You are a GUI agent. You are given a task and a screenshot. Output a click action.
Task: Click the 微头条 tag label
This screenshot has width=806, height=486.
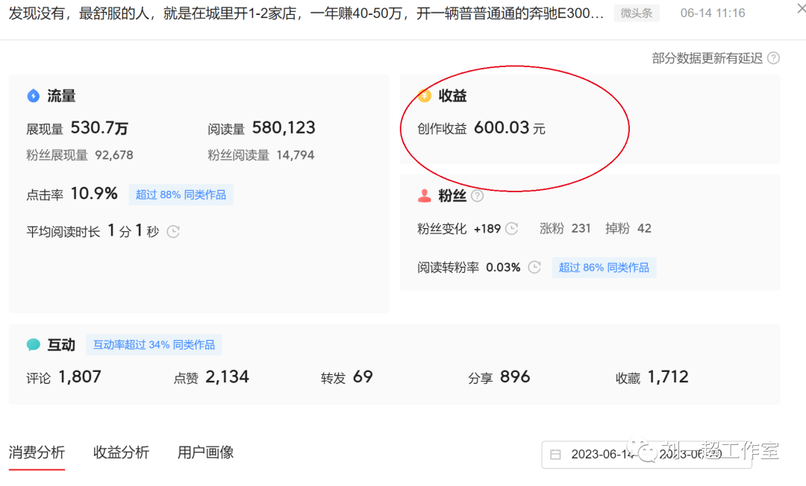pyautogui.click(x=637, y=13)
